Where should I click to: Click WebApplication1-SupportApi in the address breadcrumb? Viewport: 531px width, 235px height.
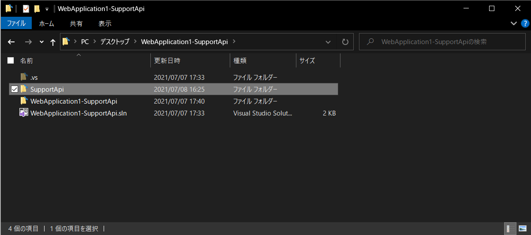pyautogui.click(x=184, y=42)
